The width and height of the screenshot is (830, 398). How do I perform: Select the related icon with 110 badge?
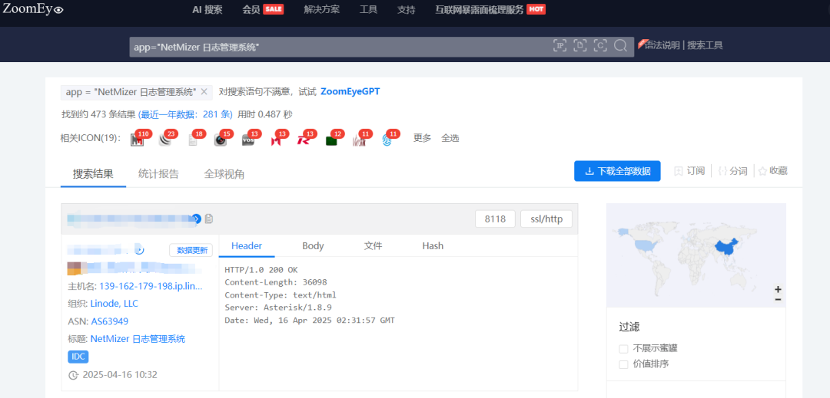point(137,140)
